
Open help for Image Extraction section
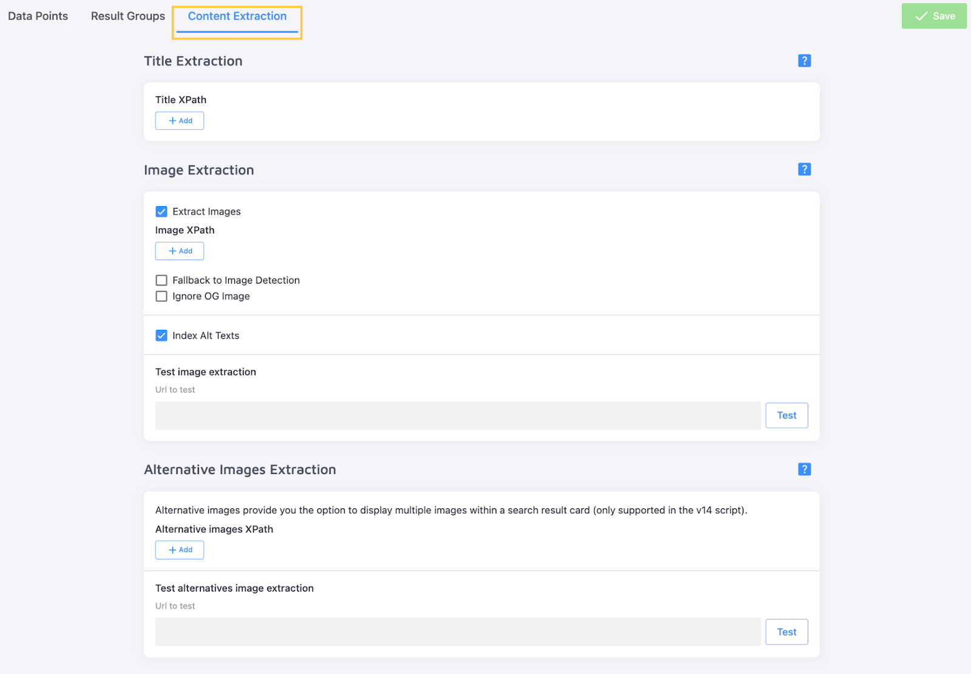(804, 170)
